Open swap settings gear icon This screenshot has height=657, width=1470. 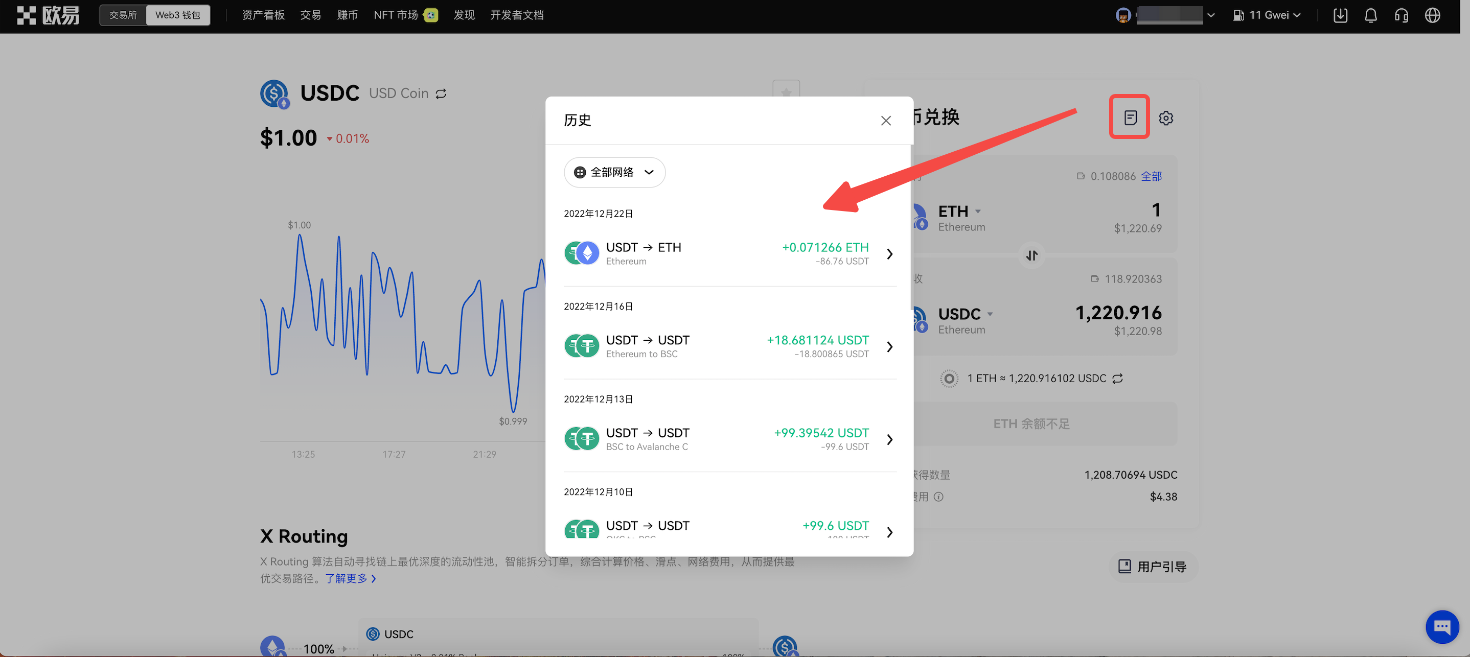click(1166, 118)
